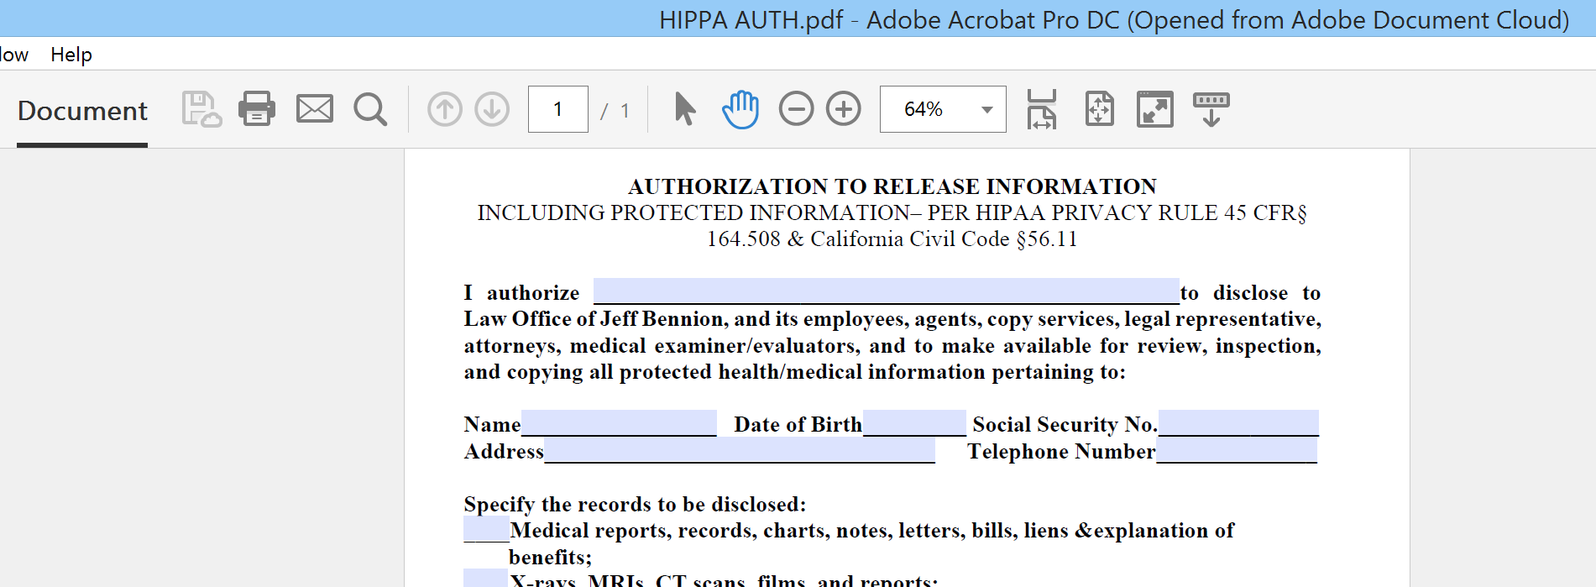Image resolution: width=1596 pixels, height=587 pixels.
Task: Click the Social Security No. field
Action: click(1238, 422)
